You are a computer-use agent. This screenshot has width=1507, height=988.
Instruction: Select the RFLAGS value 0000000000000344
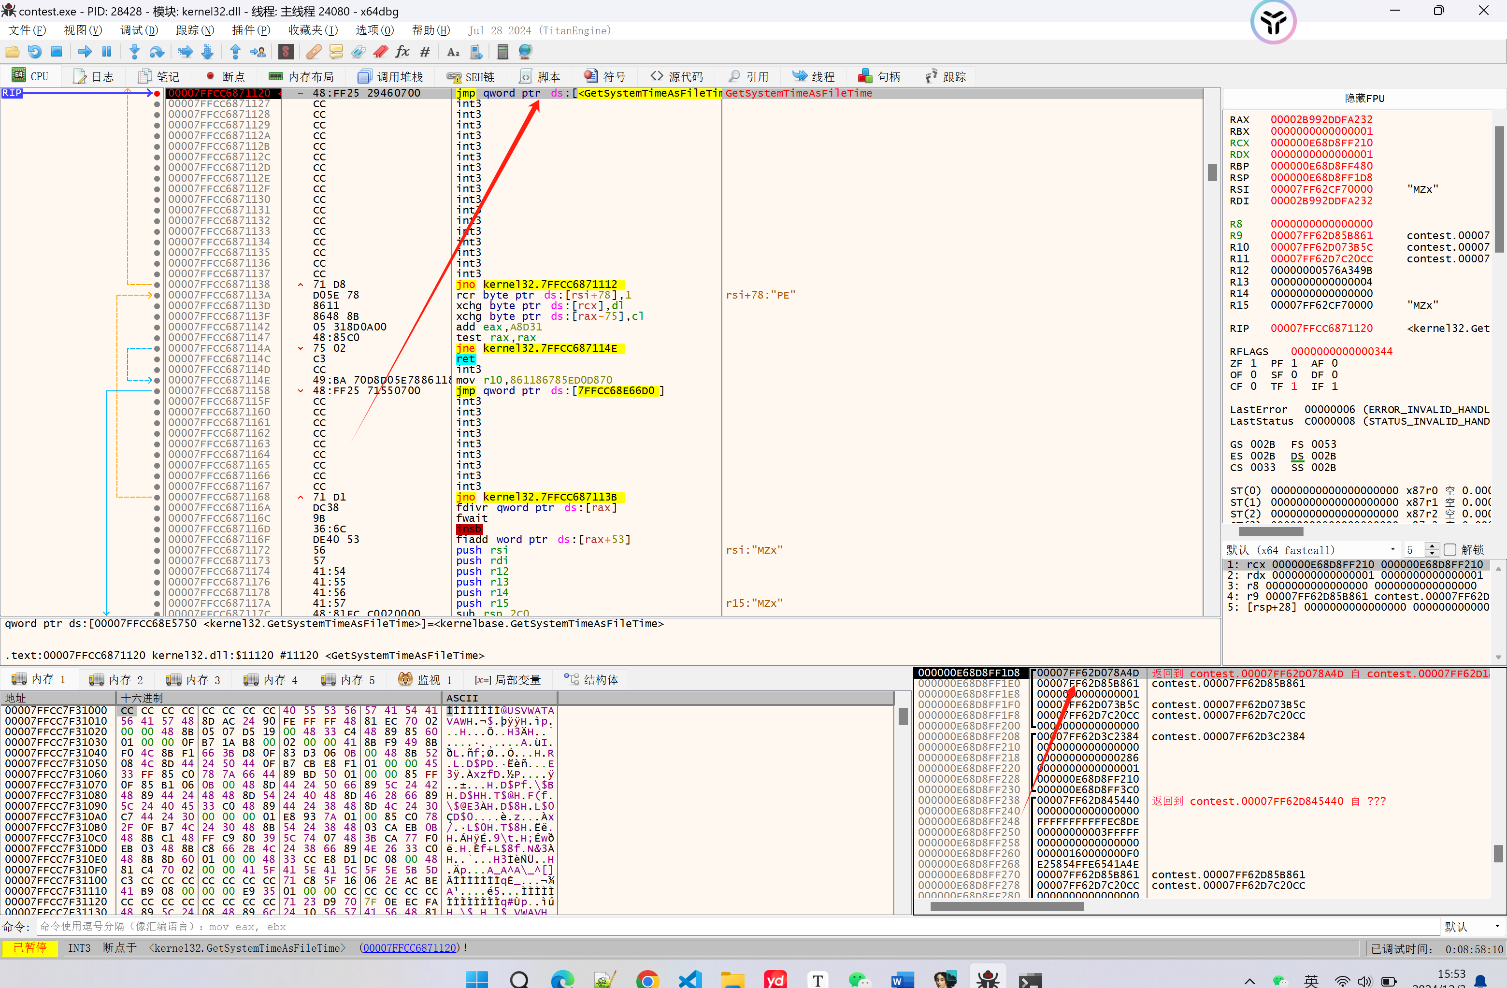pyautogui.click(x=1341, y=352)
